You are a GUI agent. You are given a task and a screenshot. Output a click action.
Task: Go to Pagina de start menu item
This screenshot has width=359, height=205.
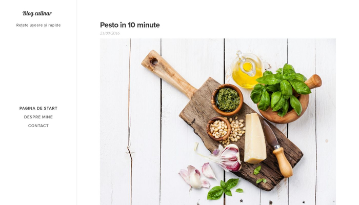38,108
